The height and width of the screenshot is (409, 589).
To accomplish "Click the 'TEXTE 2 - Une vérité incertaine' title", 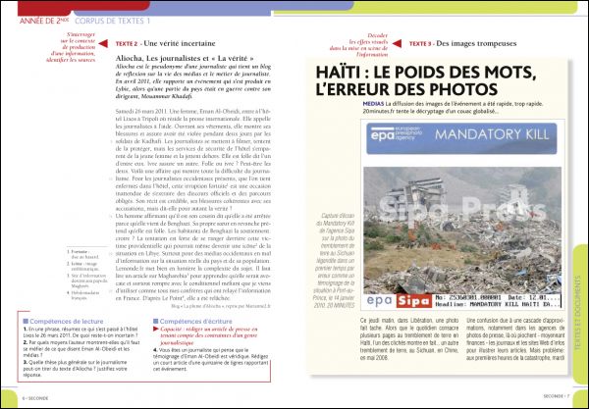I will coord(165,43).
